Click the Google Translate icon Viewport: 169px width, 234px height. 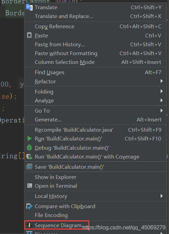29,7
